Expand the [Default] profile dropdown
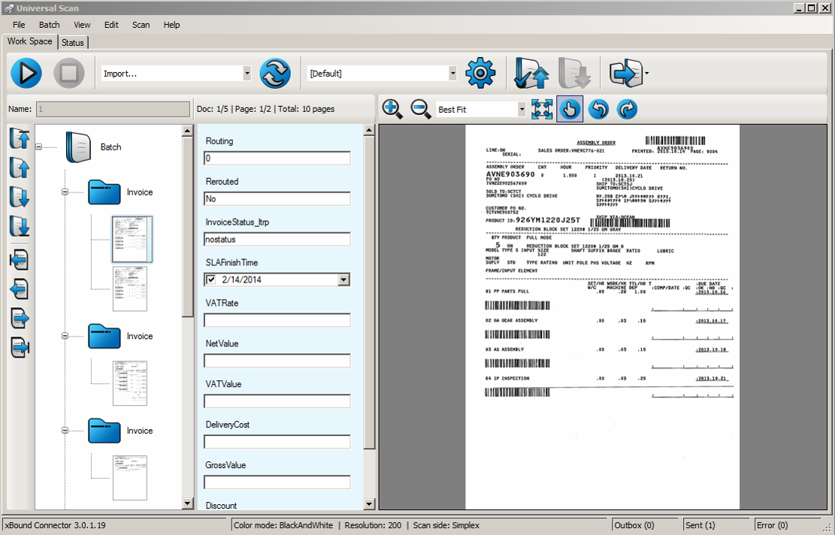Screen dimensions: 835x535 [x=452, y=74]
